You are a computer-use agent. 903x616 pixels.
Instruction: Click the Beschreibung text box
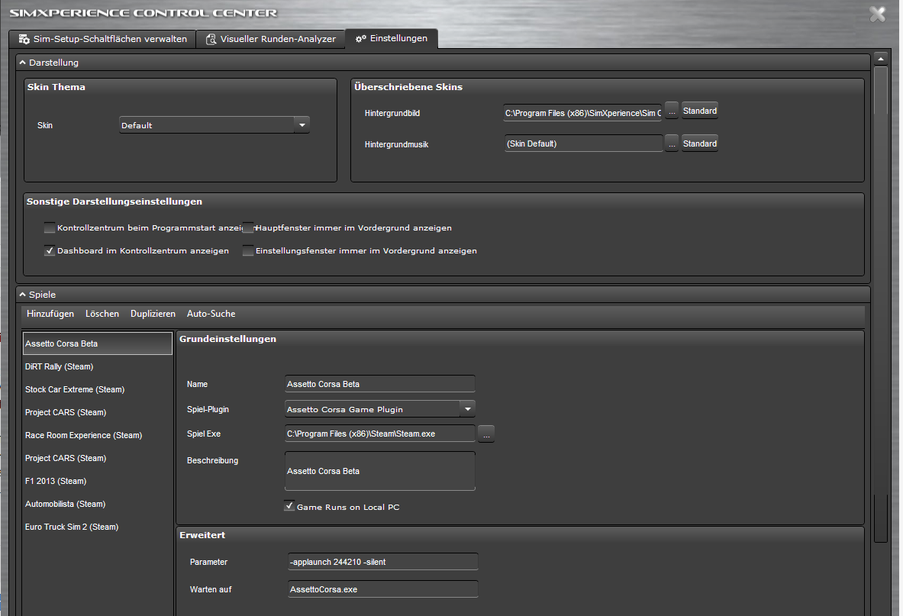pyautogui.click(x=380, y=471)
